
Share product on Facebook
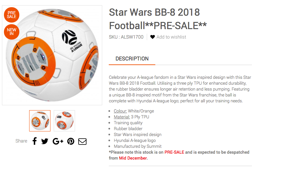click(35, 141)
